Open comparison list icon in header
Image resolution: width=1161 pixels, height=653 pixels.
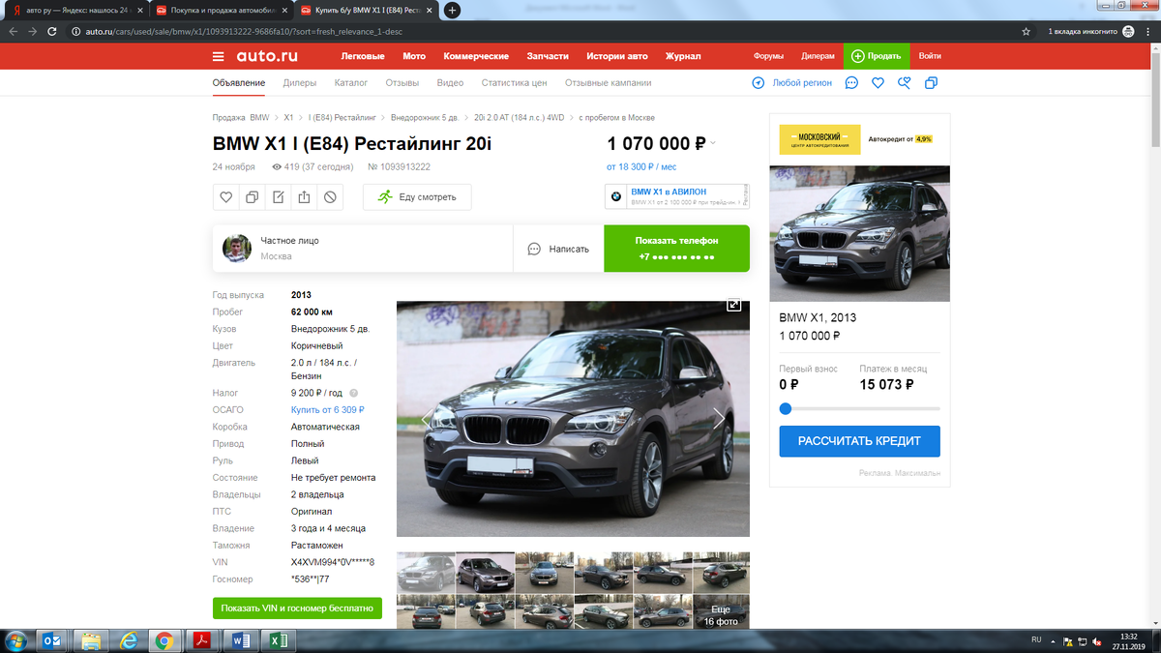pyautogui.click(x=931, y=83)
